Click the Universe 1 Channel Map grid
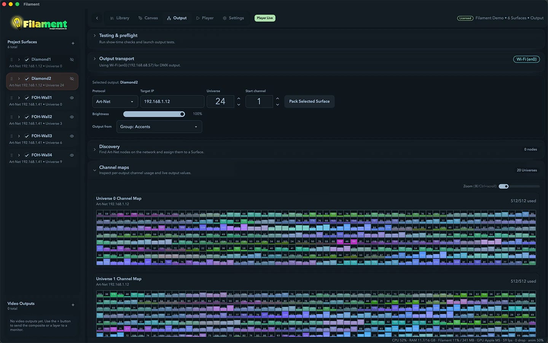Screen dimensions: 548x343 tap(316, 314)
